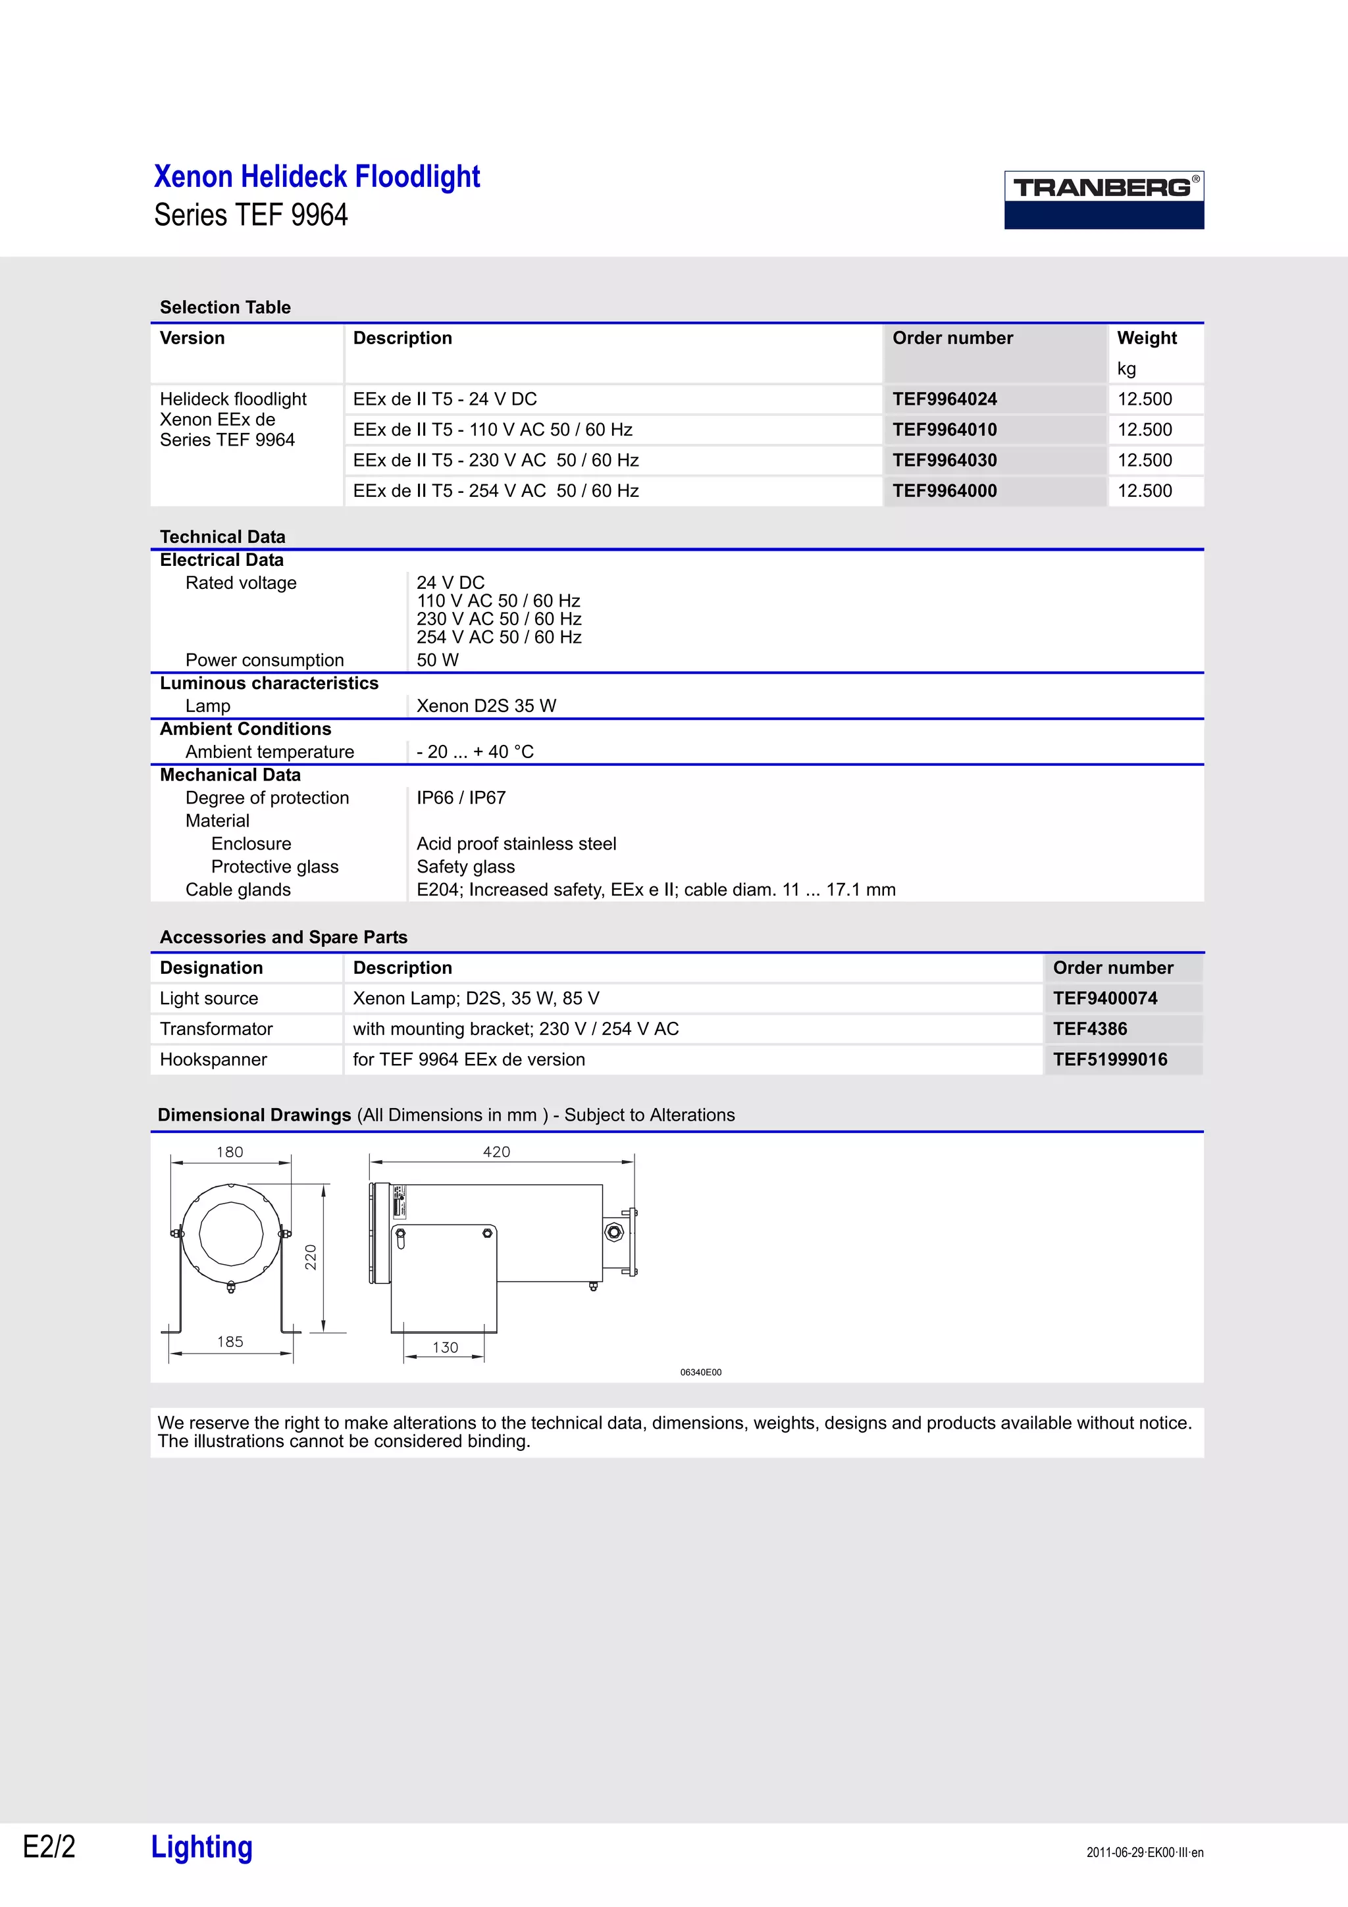Click the Dimensional Drawings heading

tap(254, 1115)
